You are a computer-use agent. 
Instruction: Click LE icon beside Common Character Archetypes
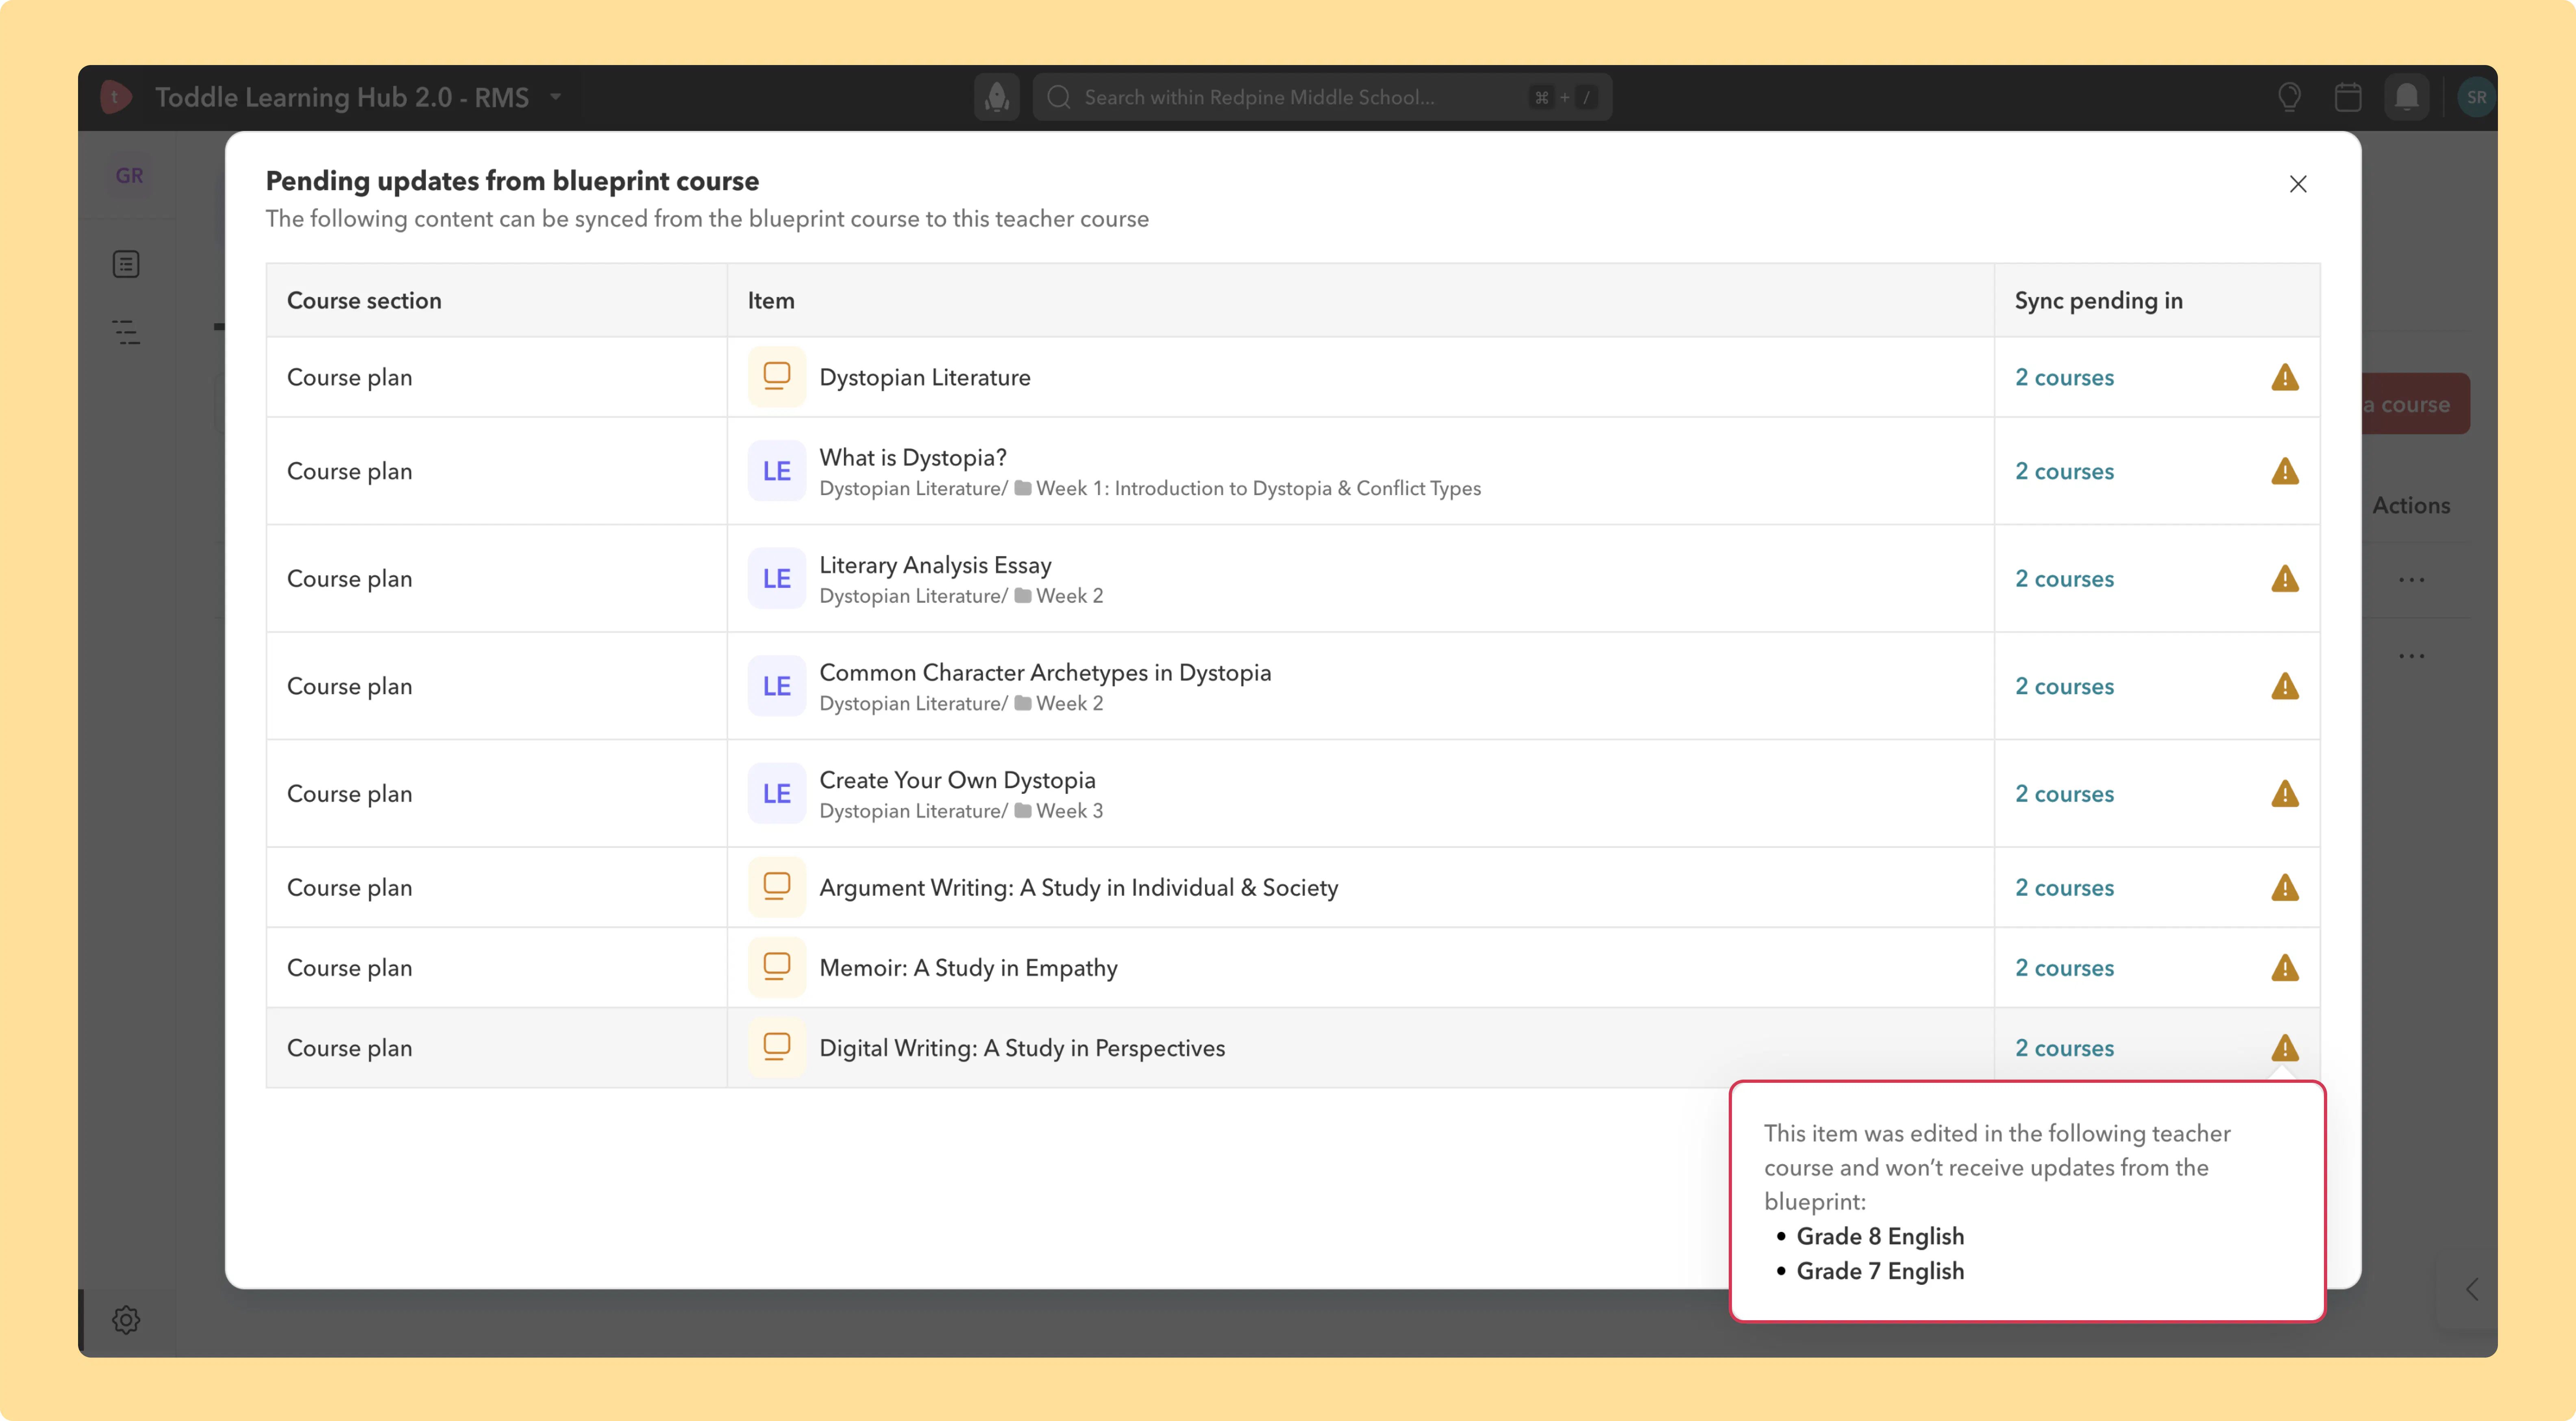point(777,686)
